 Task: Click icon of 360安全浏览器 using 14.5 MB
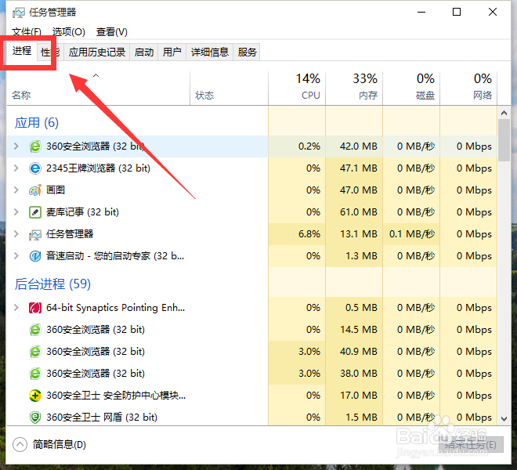(35, 330)
